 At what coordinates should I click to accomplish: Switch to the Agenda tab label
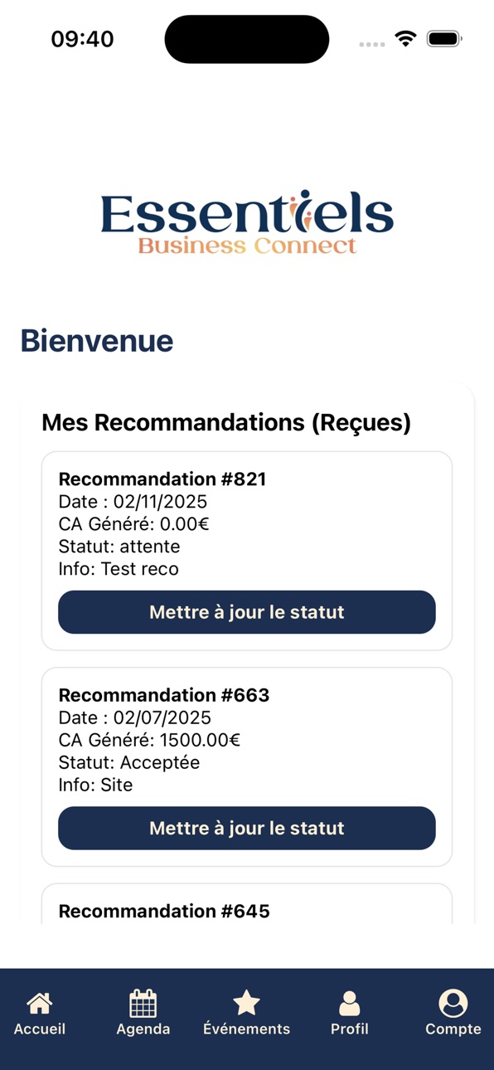coord(143,1029)
